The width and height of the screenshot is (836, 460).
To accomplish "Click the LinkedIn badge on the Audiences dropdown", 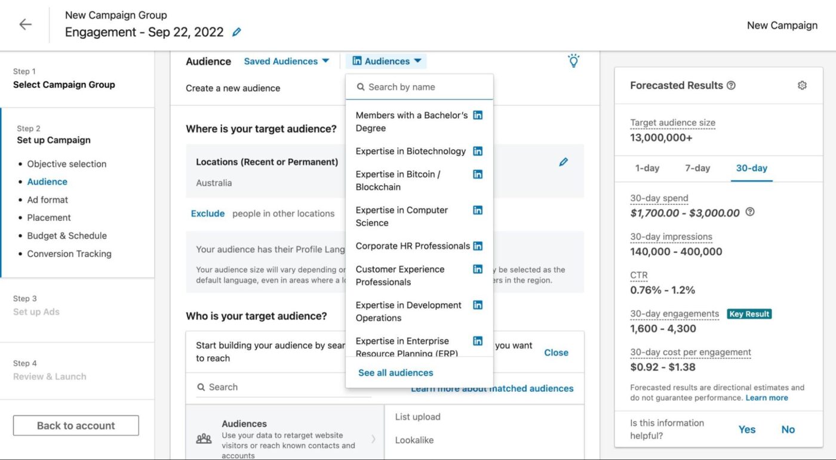I will click(x=356, y=60).
